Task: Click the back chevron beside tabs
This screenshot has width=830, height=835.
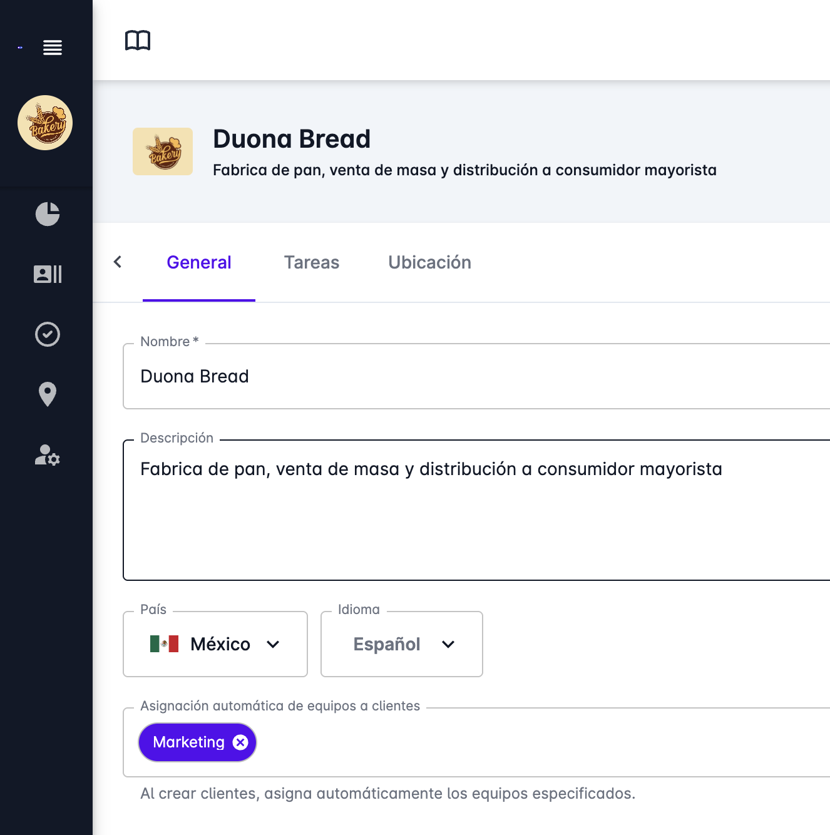Action: coord(118,262)
